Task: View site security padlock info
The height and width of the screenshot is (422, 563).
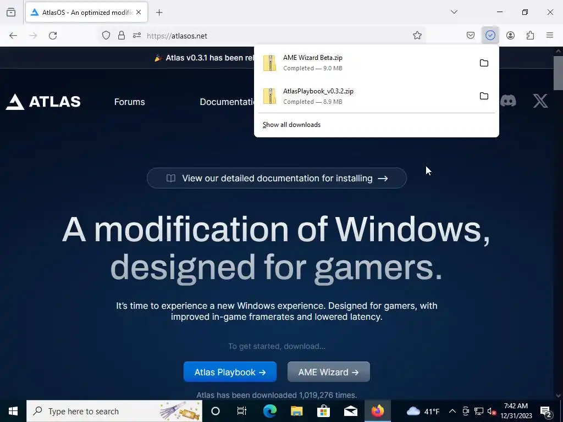Action: pos(122,36)
